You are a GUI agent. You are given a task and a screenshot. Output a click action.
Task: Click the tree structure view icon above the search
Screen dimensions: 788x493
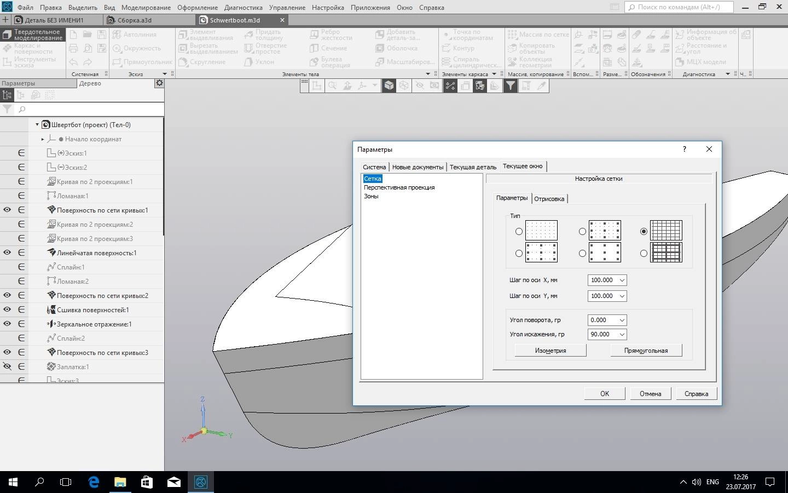(x=7, y=95)
